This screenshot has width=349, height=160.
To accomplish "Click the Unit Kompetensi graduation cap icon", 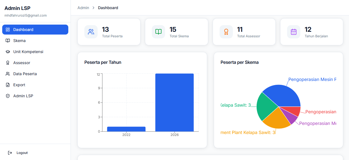I will click(x=8, y=52).
